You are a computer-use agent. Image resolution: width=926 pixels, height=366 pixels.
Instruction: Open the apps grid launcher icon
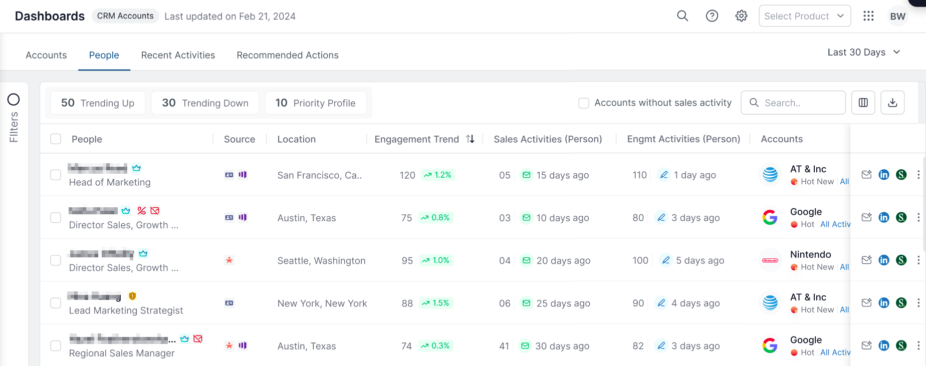(868, 16)
